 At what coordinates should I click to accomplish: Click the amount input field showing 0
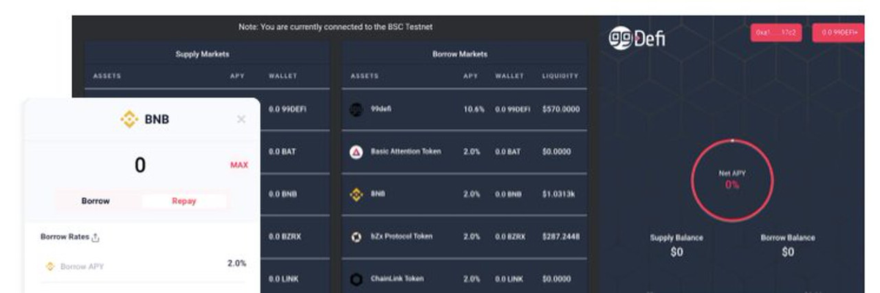140,165
